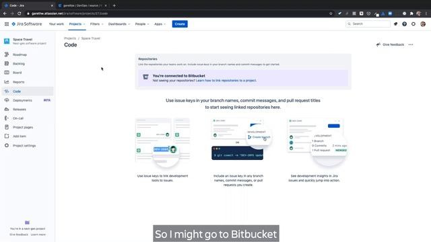
Task: Click the Repositories heading text
Action: [x=147, y=58]
